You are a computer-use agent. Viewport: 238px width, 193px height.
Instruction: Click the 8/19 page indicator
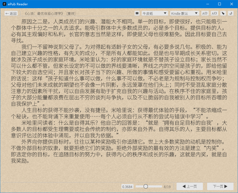pos(167,187)
